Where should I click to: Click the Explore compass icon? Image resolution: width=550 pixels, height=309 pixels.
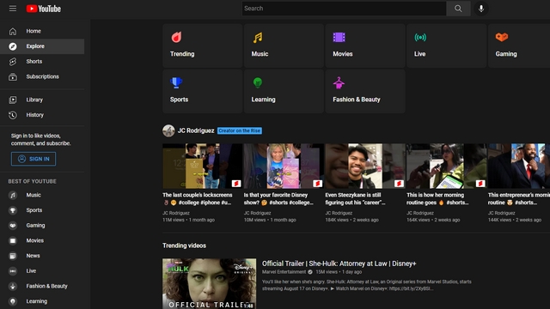point(13,46)
